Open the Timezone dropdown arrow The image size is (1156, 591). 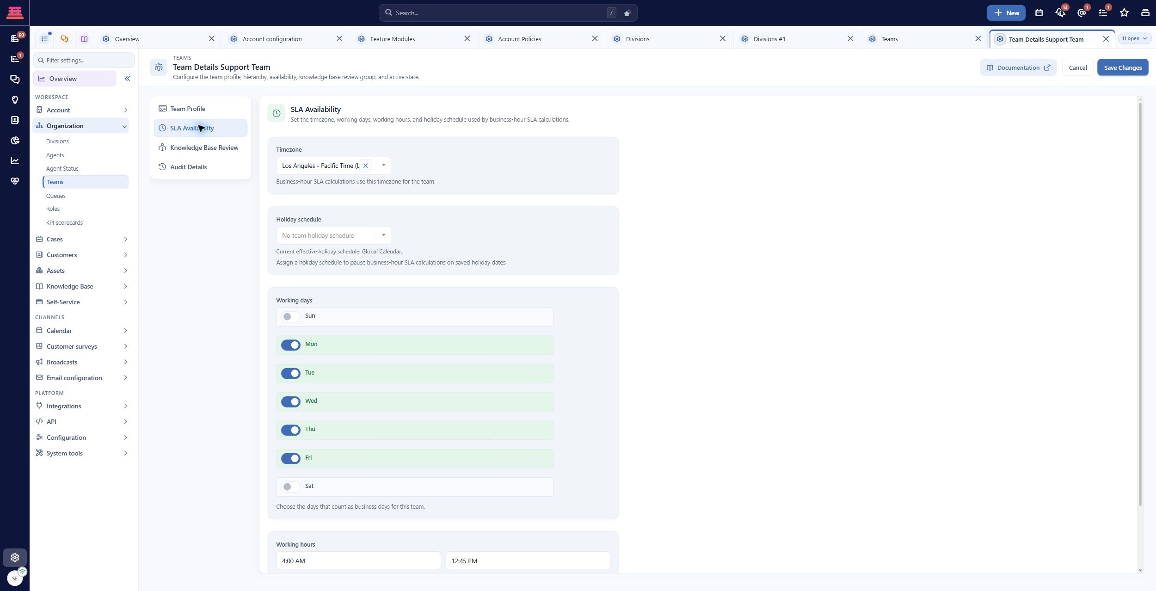pyautogui.click(x=383, y=165)
